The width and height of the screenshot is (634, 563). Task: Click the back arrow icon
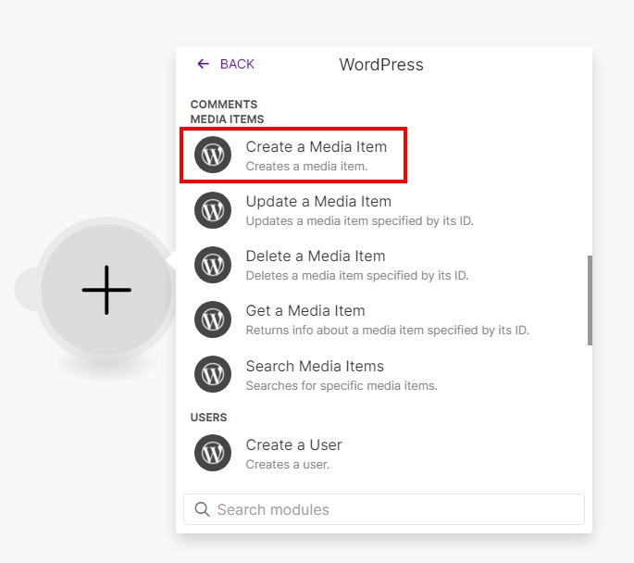pyautogui.click(x=204, y=64)
